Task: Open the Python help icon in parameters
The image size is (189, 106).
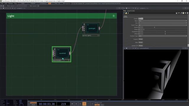Action: tap(126, 13)
